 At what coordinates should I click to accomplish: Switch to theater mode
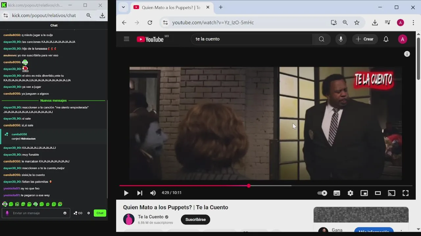tap(378, 193)
